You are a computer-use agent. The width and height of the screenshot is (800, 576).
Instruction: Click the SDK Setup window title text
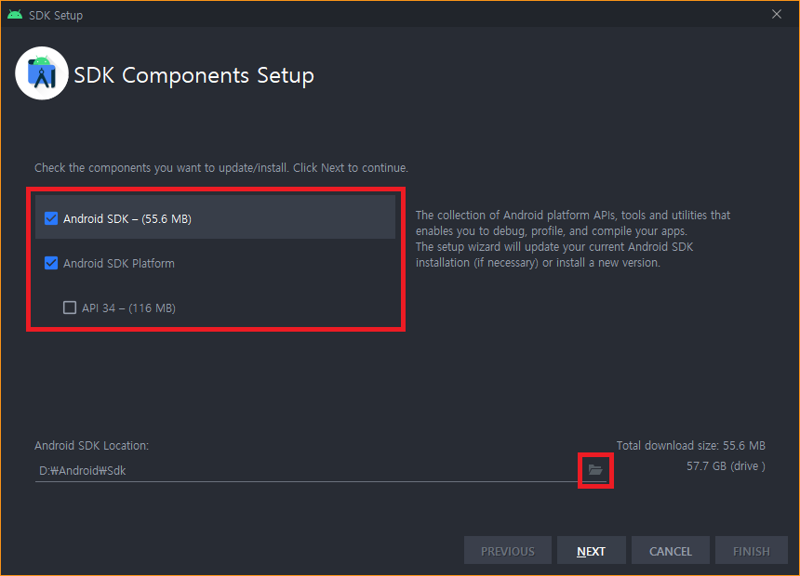(56, 15)
